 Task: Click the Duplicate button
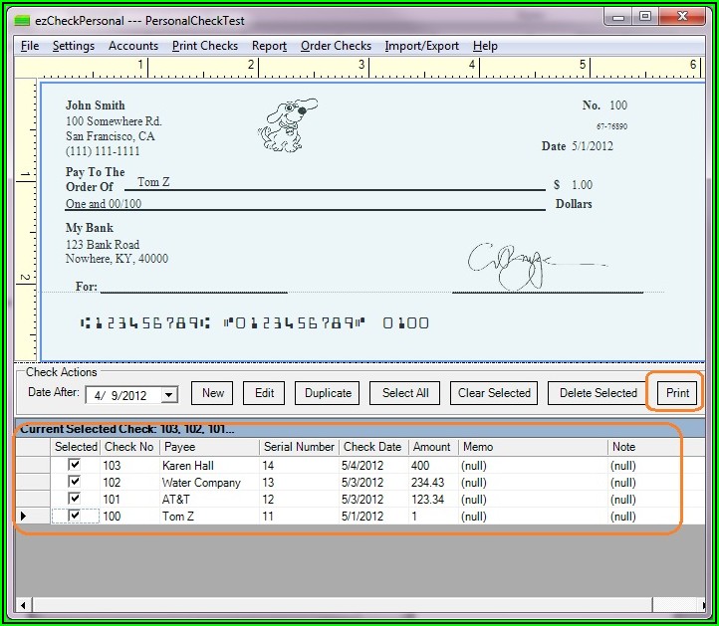coord(328,393)
